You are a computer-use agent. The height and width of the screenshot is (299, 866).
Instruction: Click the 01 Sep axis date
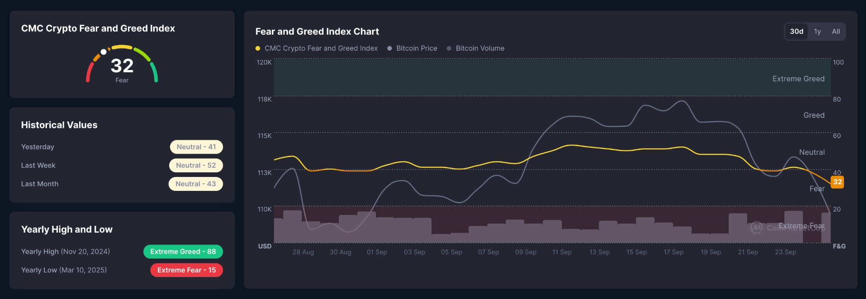point(377,252)
